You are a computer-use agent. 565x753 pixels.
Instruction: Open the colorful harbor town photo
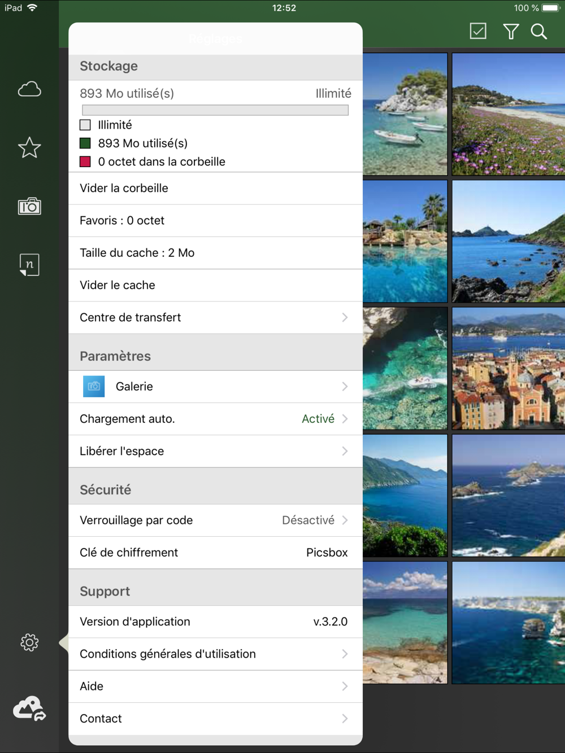pos(508,369)
